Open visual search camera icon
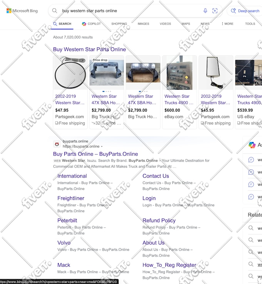 coord(215,11)
